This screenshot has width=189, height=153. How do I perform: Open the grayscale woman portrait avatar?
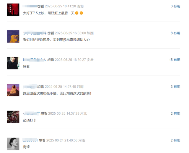13,144
